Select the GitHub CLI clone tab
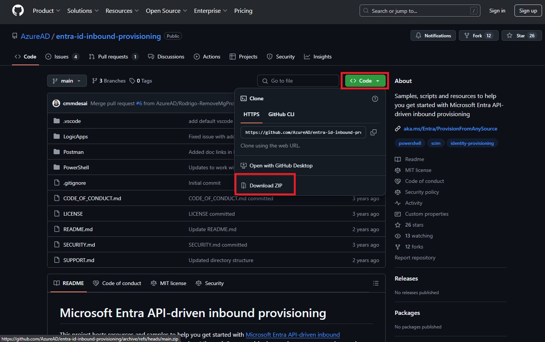Viewport: 545px width, 342px height. coord(281,114)
